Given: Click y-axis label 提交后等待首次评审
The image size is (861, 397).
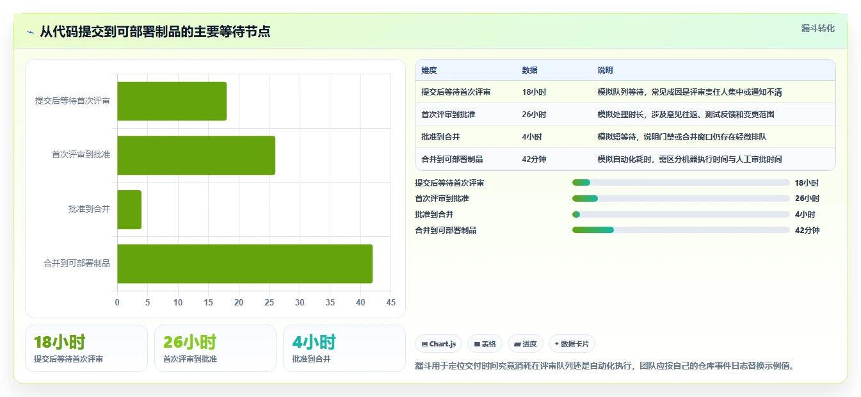Looking at the screenshot, I should (x=72, y=101).
